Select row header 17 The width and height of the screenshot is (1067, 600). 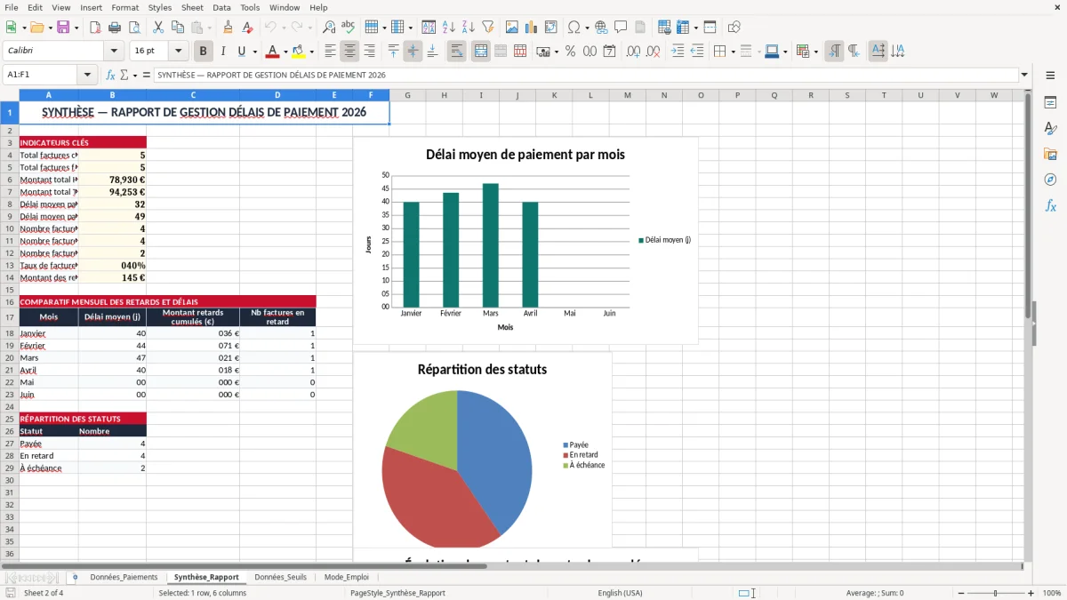[x=10, y=317]
